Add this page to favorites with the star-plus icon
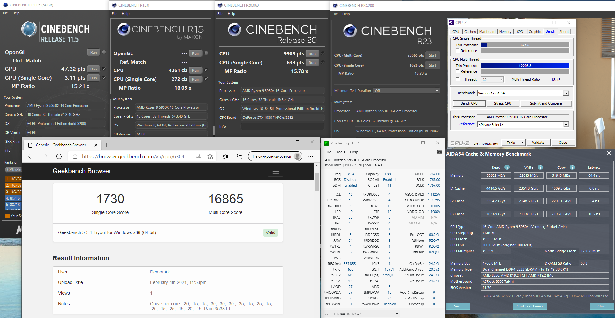This screenshot has width=615, height=318. (210, 156)
